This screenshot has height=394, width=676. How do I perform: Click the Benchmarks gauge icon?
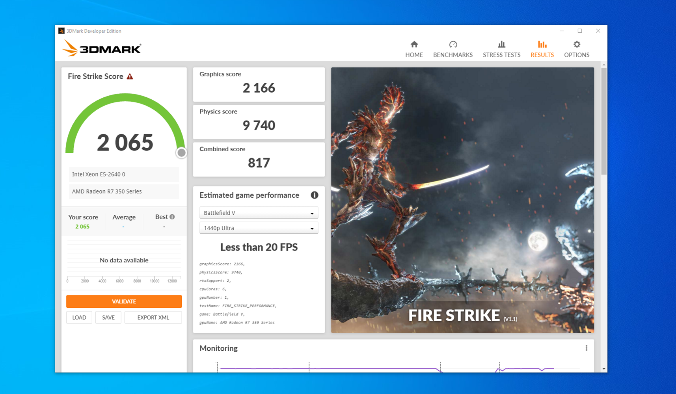pos(453,44)
